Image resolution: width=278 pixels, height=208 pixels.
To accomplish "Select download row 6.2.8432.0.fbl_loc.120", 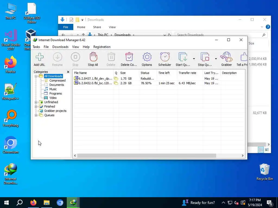I will [159, 83].
